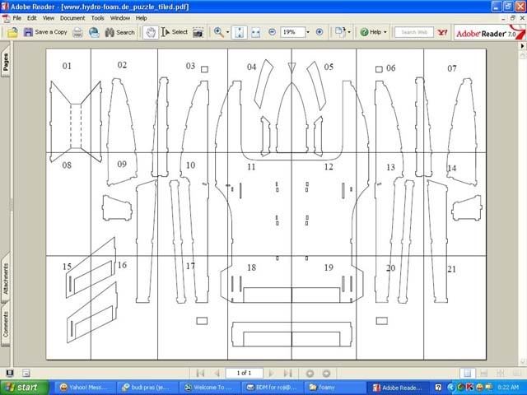This screenshot has width=527, height=395.
Task: Select Facing page layout button
Action: click(517, 373)
